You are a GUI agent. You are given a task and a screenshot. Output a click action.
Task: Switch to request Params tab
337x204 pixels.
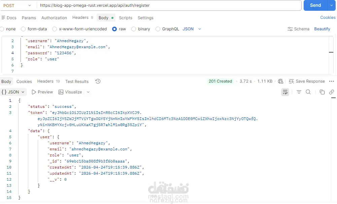29,18
